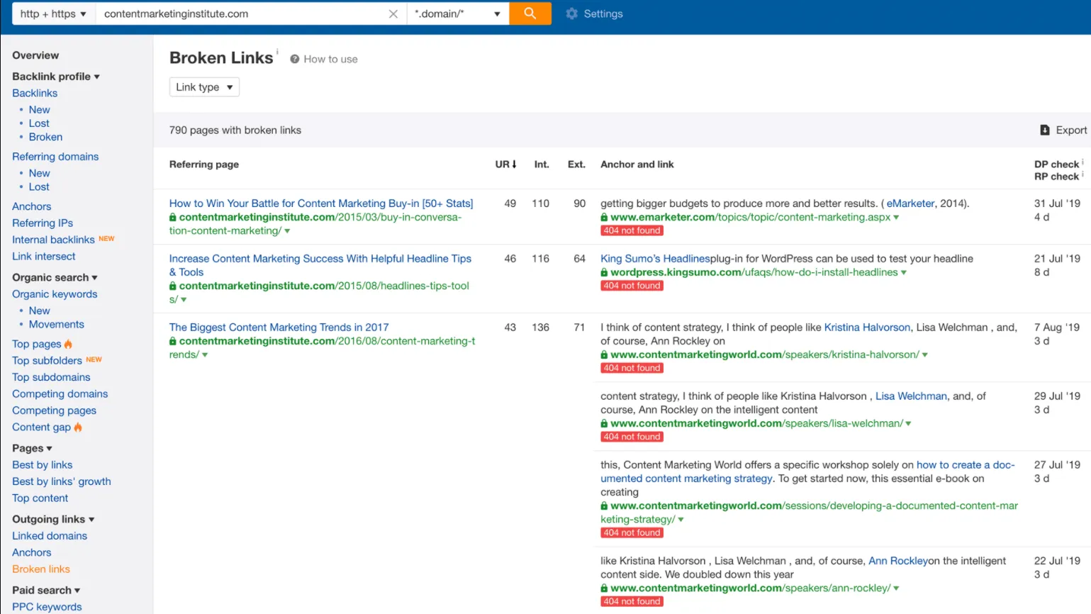Collapse the Backlink profile section

(96, 77)
